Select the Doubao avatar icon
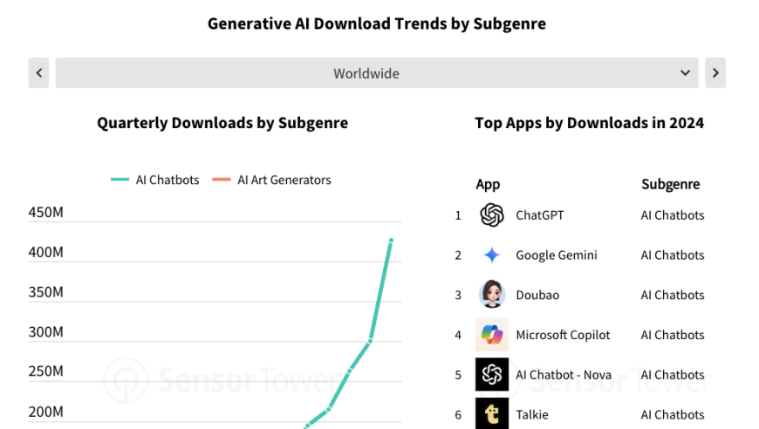 [x=492, y=294]
